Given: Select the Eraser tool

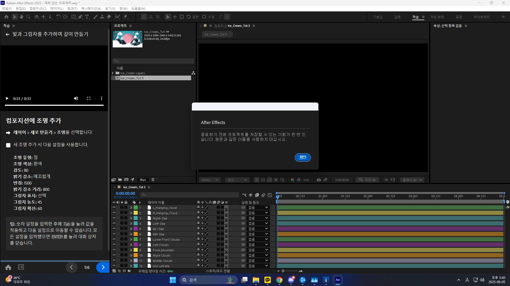Looking at the screenshot, I should [x=109, y=17].
